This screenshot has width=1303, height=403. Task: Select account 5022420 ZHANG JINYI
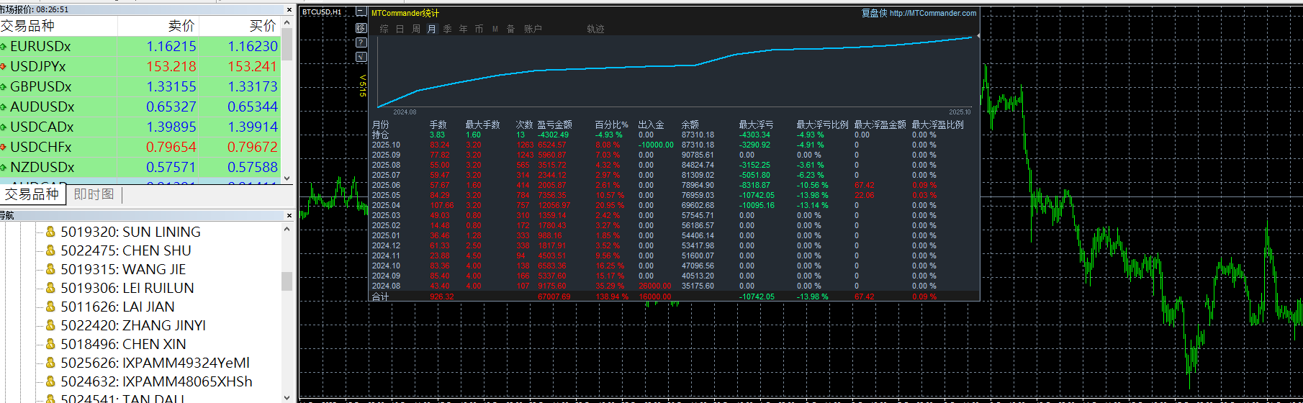click(132, 325)
